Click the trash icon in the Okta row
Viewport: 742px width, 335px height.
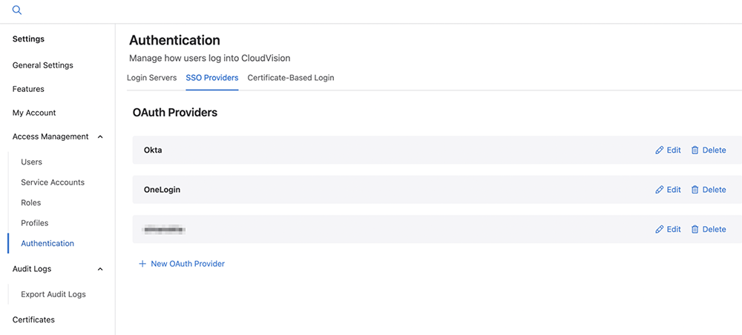pyautogui.click(x=695, y=150)
